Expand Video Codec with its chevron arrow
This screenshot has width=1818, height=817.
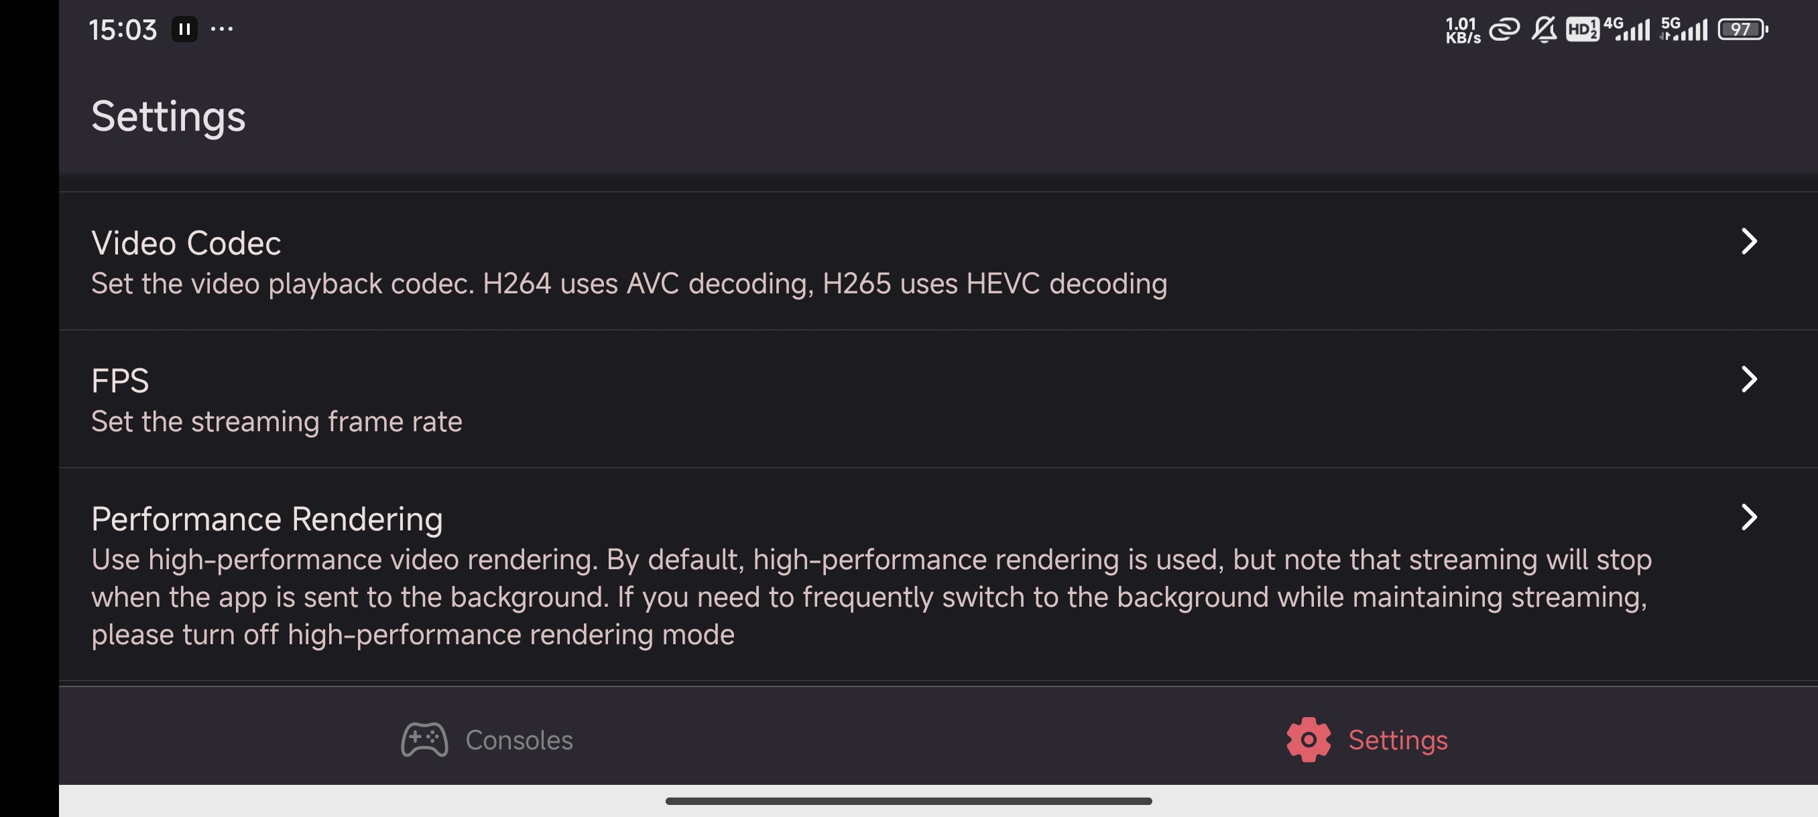coord(1749,241)
